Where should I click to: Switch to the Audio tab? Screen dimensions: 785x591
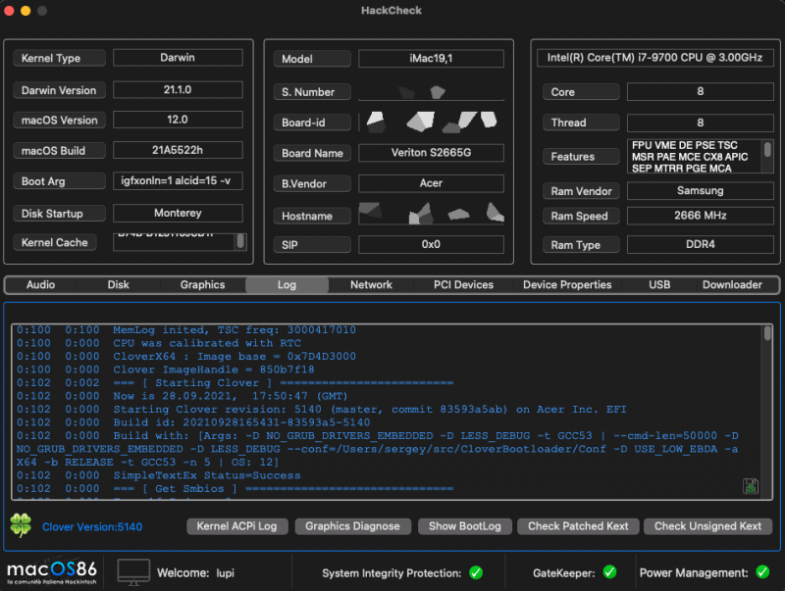40,285
